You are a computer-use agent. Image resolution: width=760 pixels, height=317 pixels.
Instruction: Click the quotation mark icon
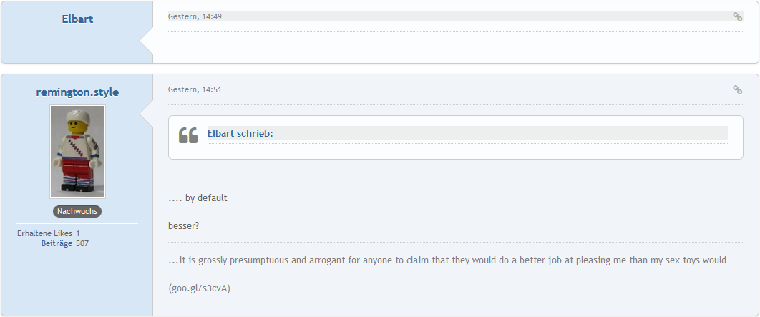(188, 135)
